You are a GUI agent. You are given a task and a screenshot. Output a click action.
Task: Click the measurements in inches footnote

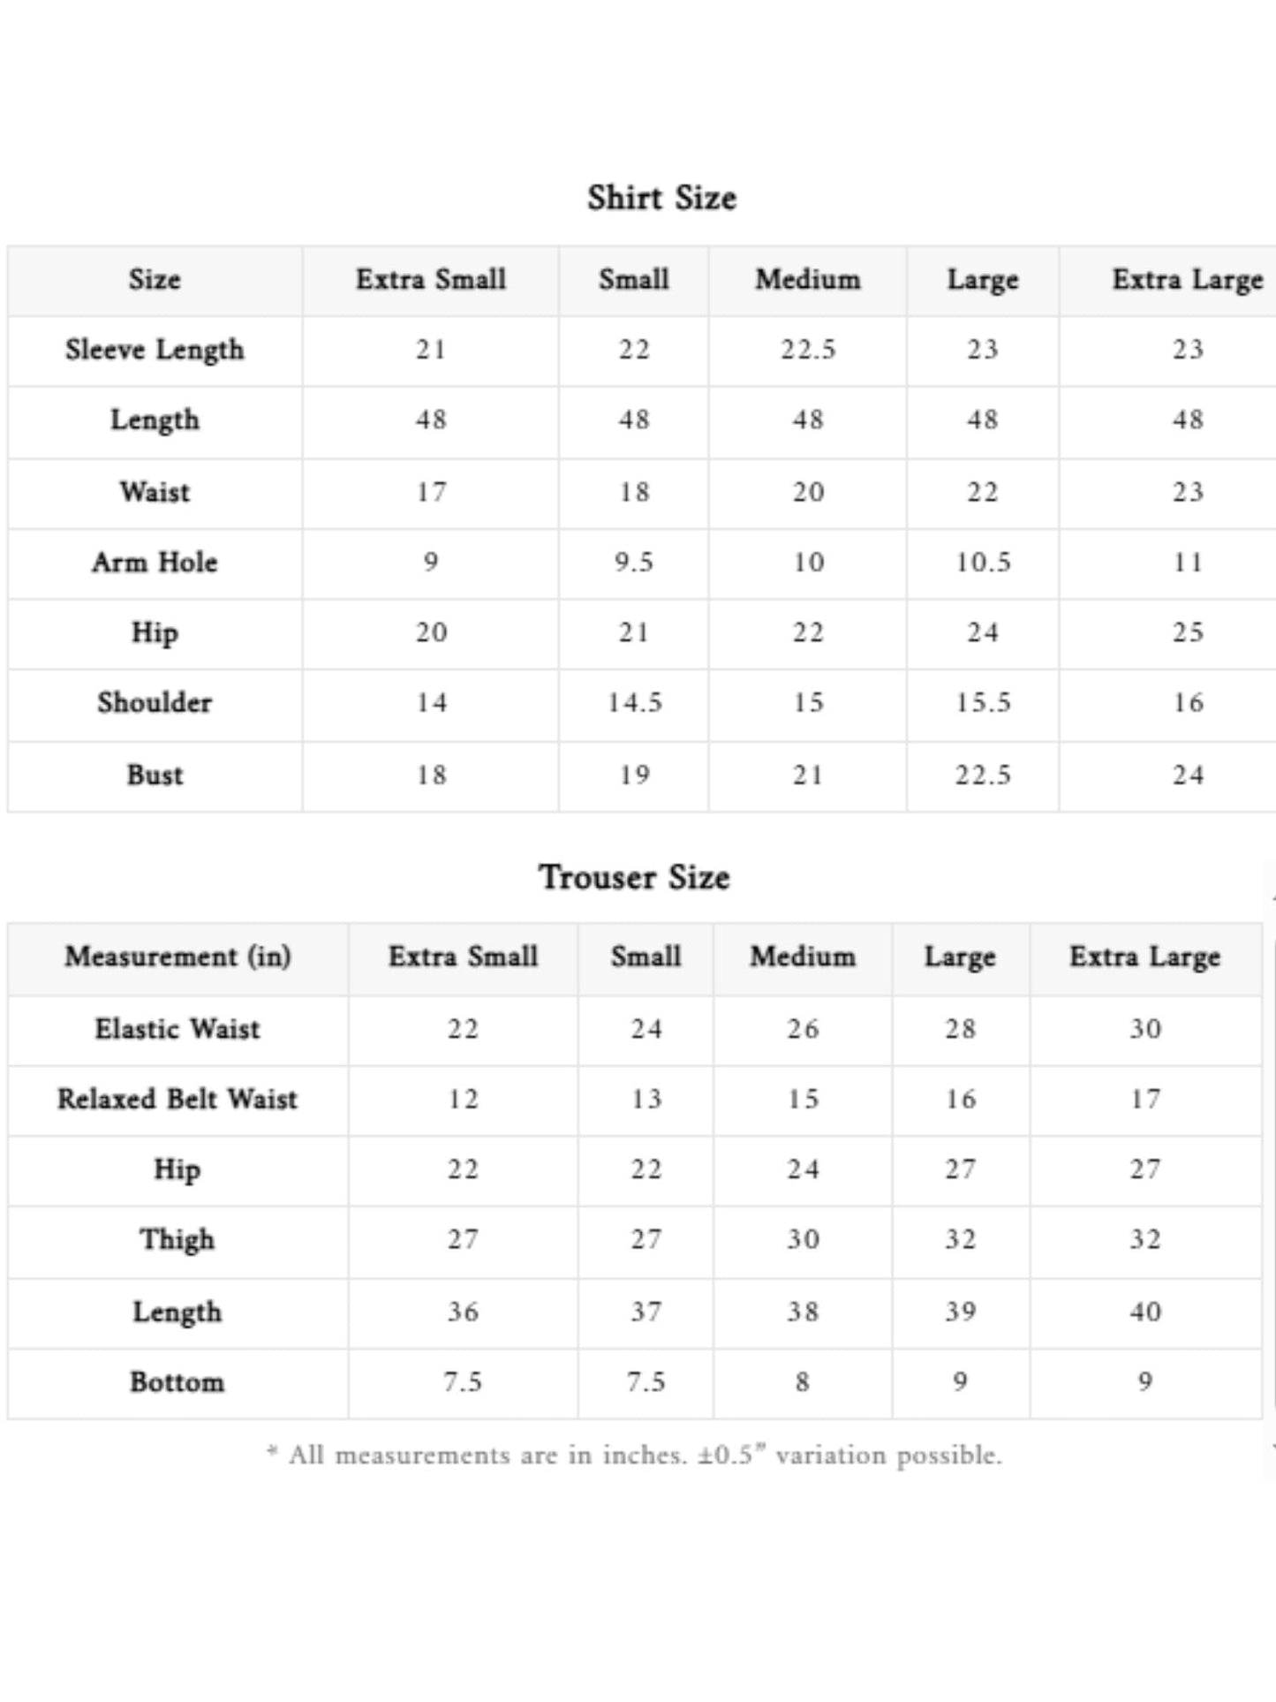(634, 1455)
